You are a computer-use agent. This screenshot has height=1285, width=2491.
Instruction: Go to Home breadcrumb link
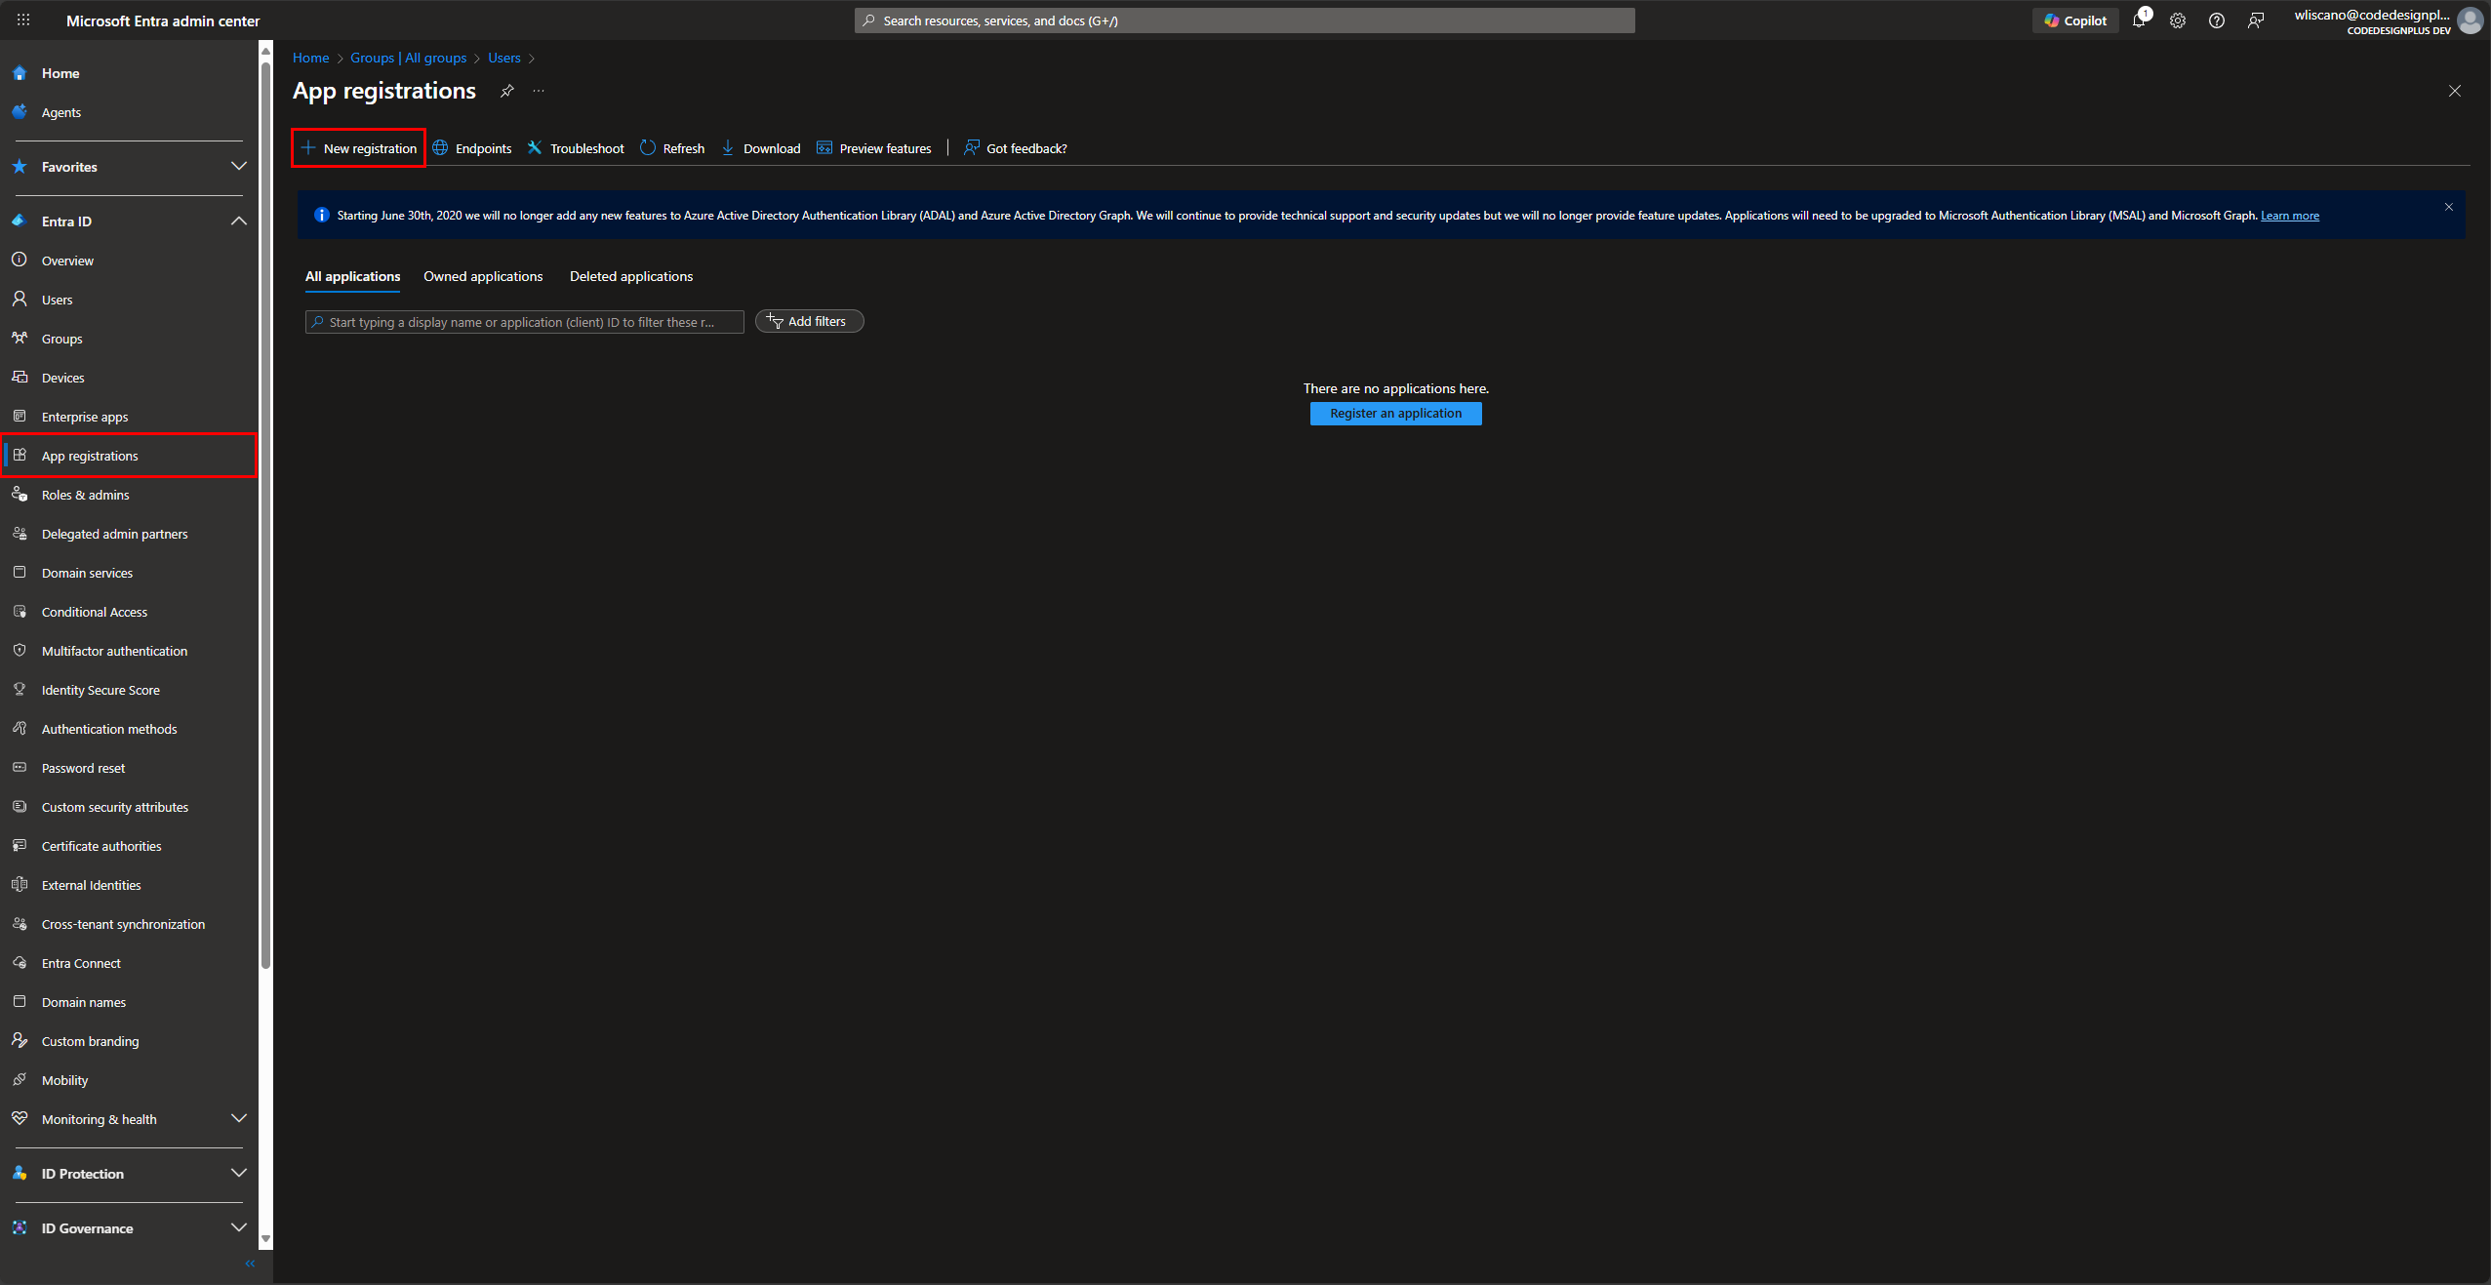click(x=311, y=58)
